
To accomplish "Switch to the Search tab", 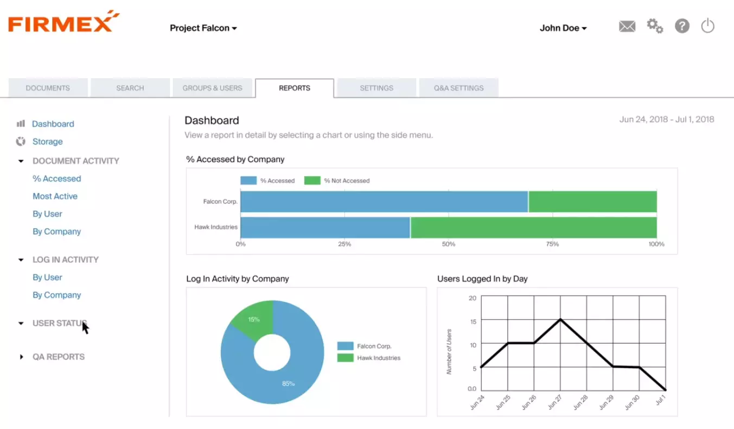I will coord(130,88).
